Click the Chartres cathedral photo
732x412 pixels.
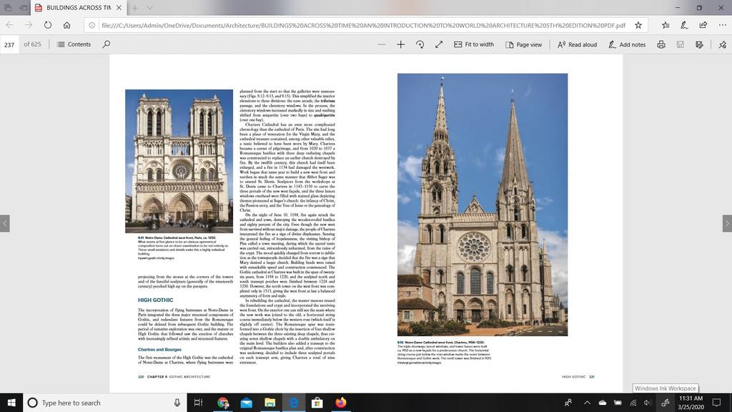pos(483,205)
